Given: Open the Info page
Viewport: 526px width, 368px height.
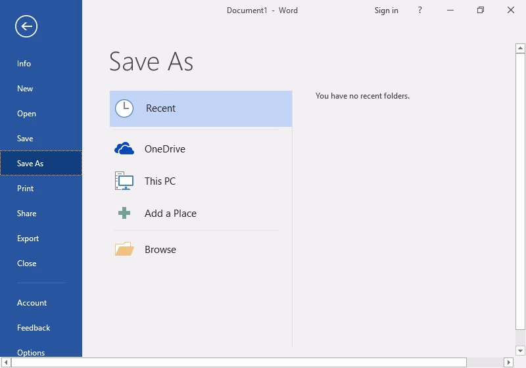Looking at the screenshot, I should (41, 63).
